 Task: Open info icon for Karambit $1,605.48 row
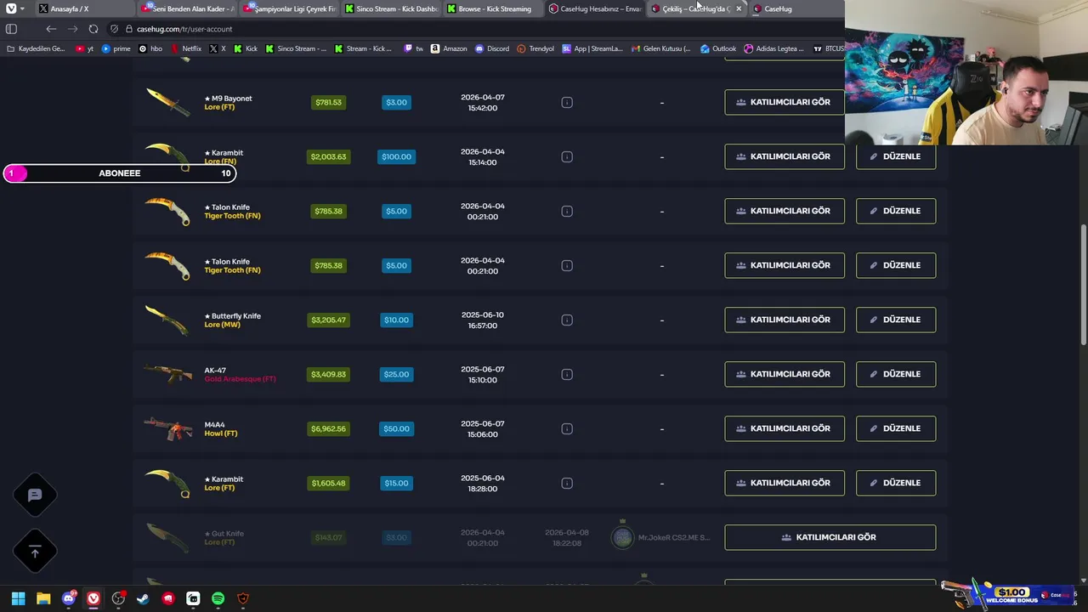(x=567, y=483)
